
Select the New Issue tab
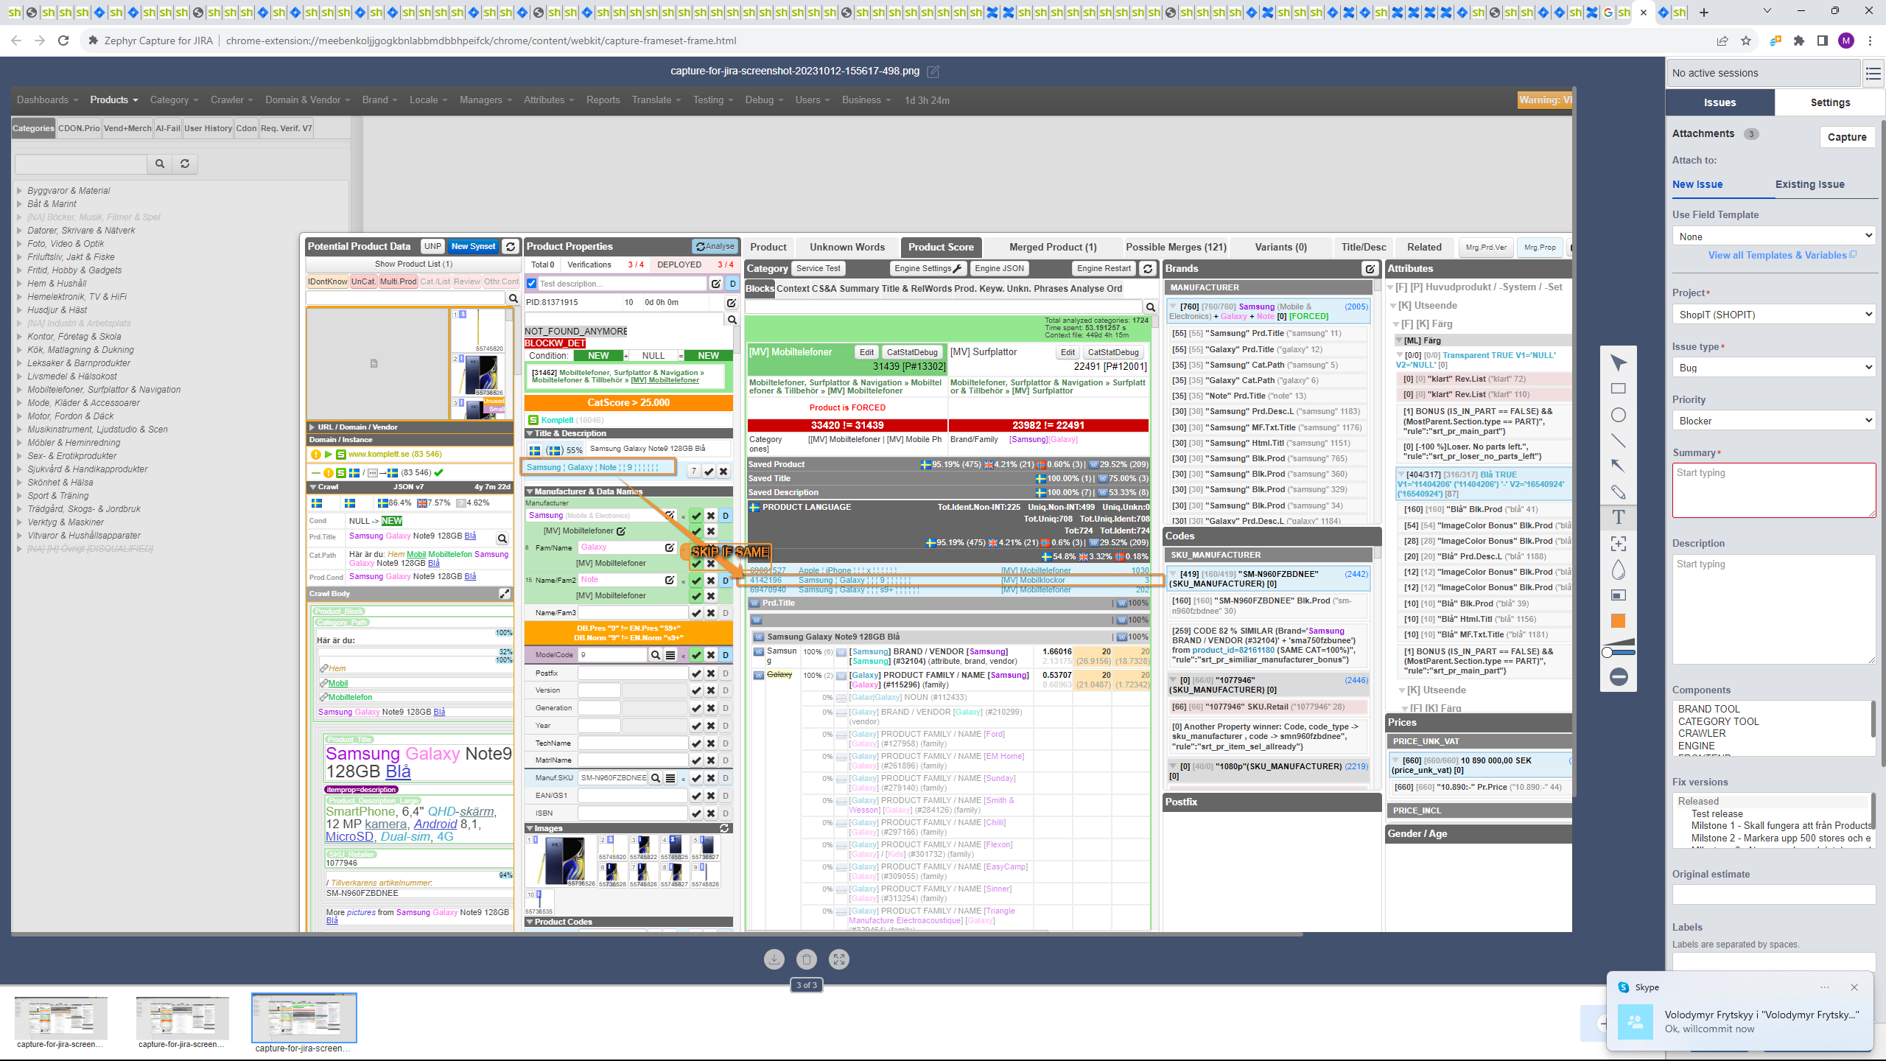pyautogui.click(x=1697, y=184)
